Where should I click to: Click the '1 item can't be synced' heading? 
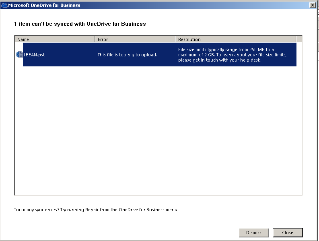click(80, 24)
